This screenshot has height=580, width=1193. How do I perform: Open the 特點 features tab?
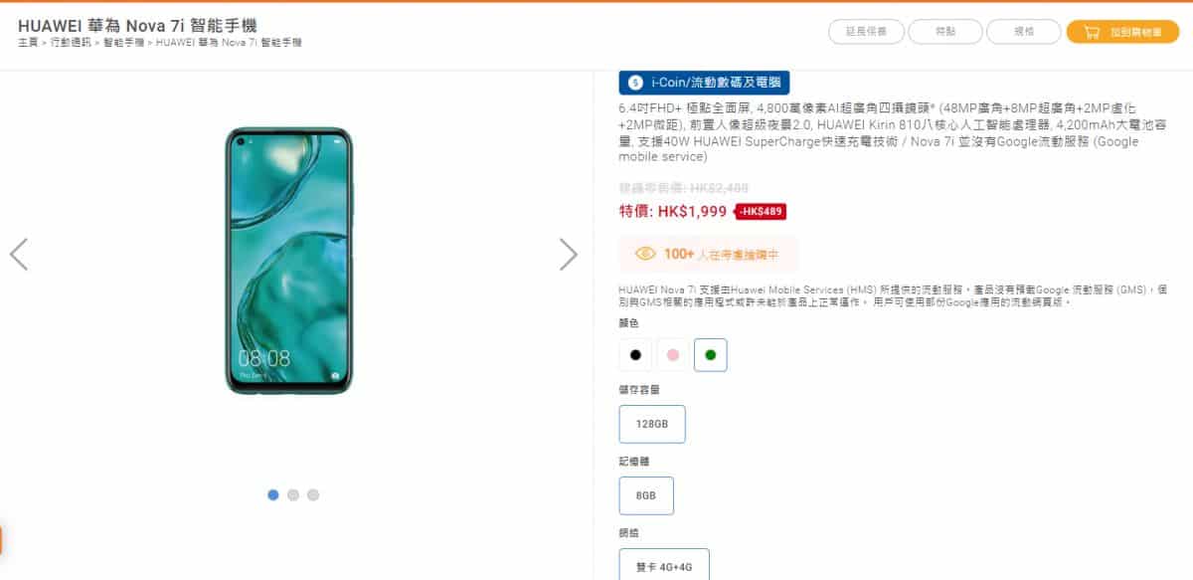tap(945, 32)
